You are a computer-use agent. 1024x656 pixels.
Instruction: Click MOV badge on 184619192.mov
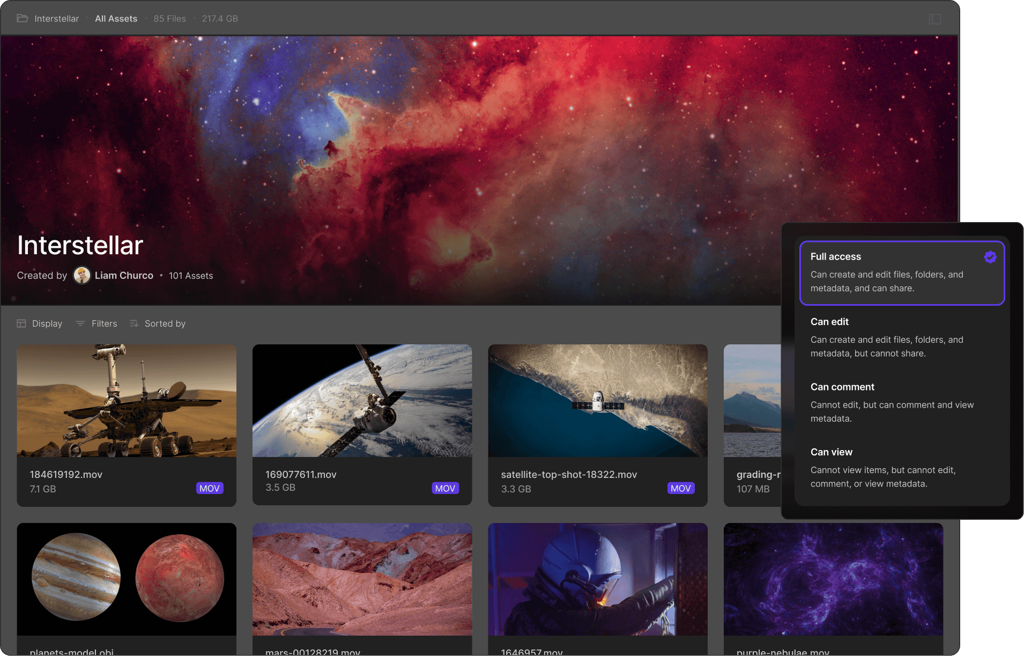(x=210, y=488)
